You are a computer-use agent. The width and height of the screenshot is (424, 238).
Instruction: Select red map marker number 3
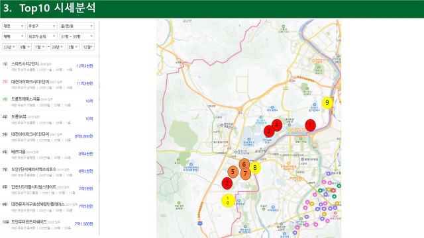pyautogui.click(x=269, y=131)
